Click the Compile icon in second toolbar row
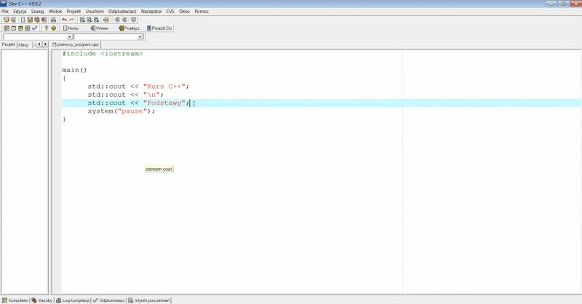The image size is (582, 304). pyautogui.click(x=6, y=28)
